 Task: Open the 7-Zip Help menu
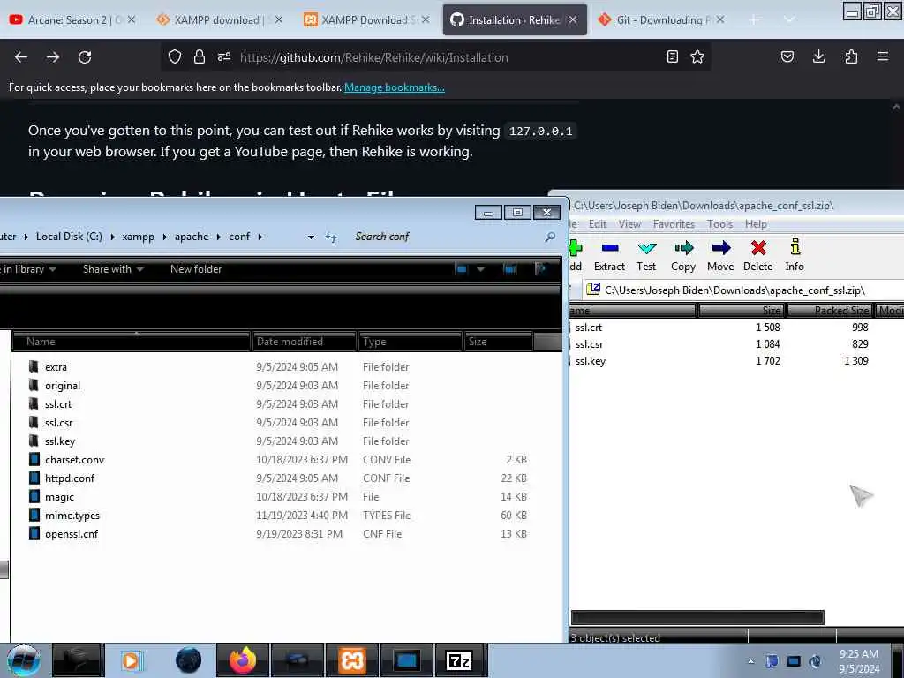pyautogui.click(x=756, y=224)
